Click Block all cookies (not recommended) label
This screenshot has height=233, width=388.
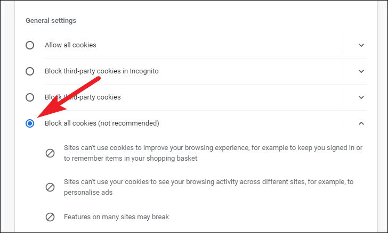coord(102,123)
